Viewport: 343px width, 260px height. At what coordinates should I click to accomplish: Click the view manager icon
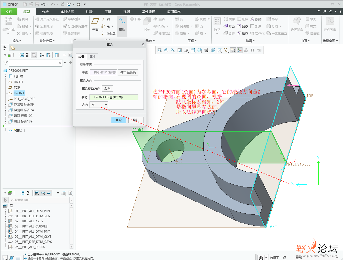coord(206,50)
